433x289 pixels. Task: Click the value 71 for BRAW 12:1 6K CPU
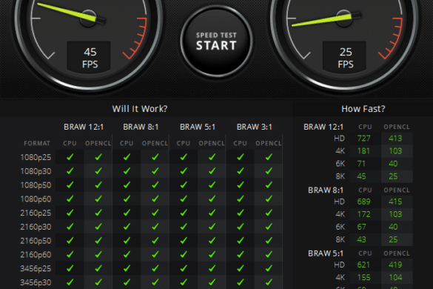coord(361,164)
